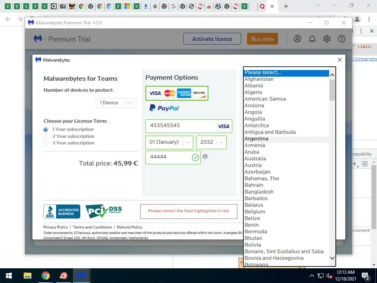
Task: Open the 1 Device dropdown
Action: point(116,103)
